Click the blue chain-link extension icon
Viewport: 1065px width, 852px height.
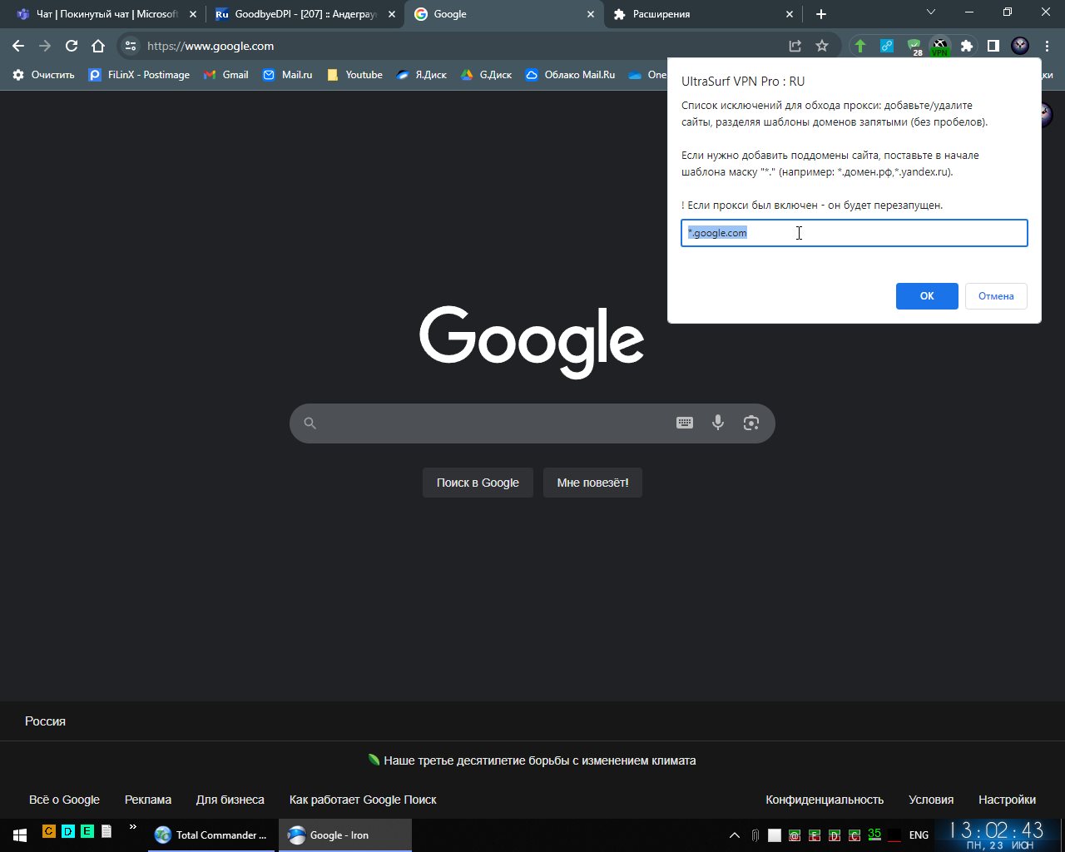pos(887,46)
